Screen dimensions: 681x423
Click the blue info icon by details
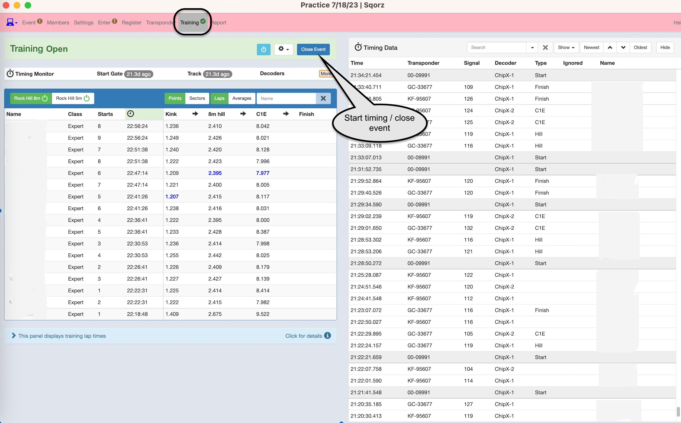327,336
